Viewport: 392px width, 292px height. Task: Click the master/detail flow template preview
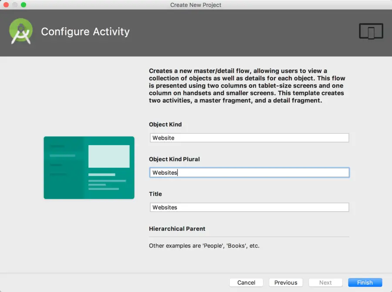[89, 168]
